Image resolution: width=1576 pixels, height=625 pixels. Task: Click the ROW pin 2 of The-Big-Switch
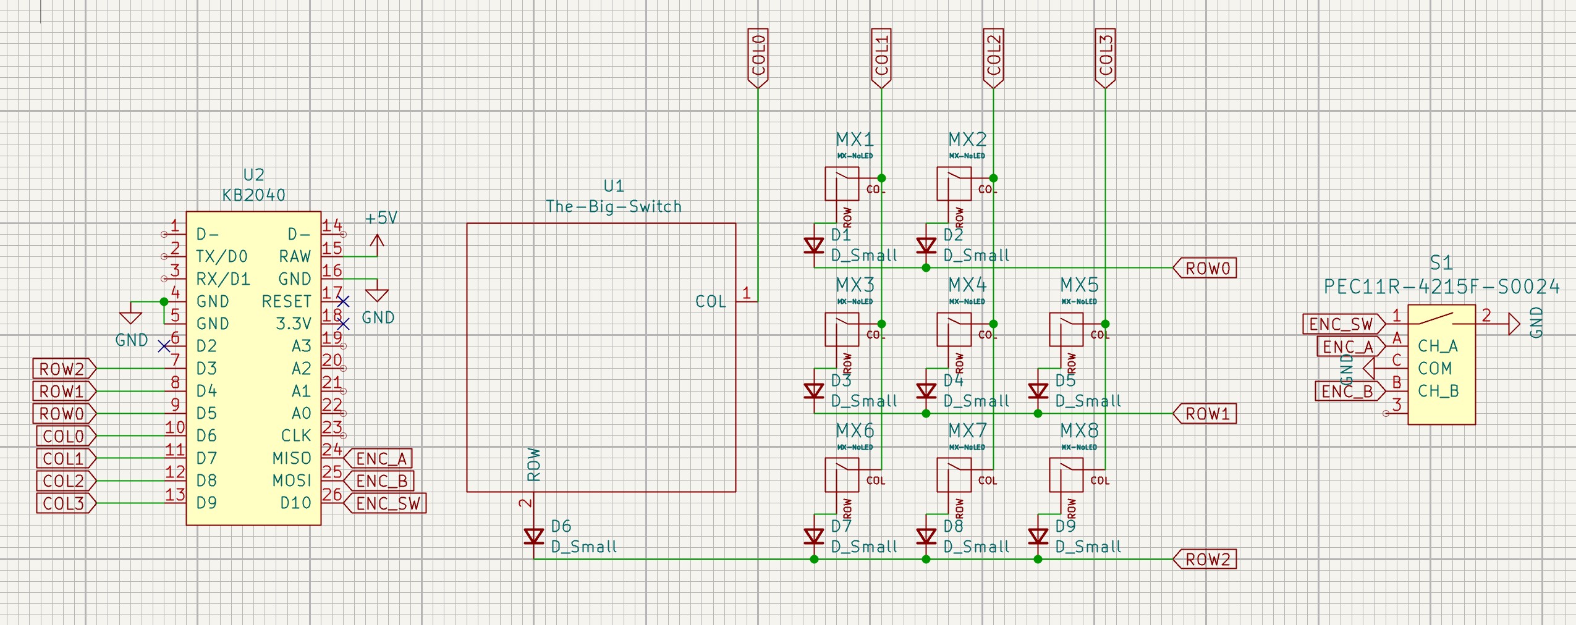534,503
